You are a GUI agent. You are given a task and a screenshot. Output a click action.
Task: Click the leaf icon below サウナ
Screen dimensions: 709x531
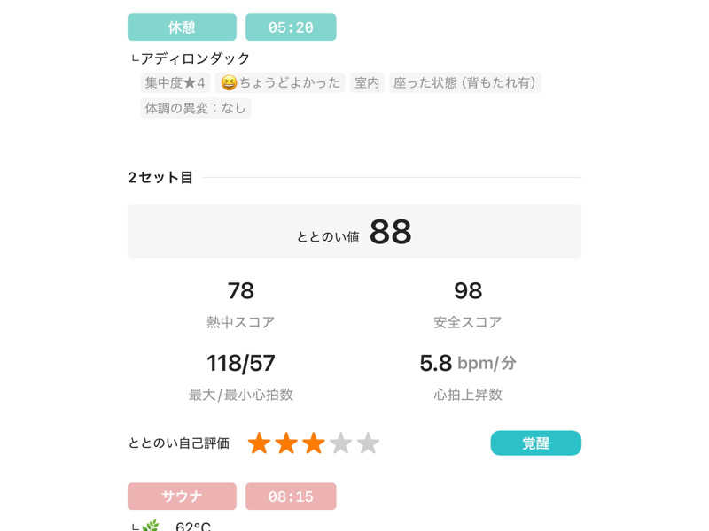tap(151, 526)
